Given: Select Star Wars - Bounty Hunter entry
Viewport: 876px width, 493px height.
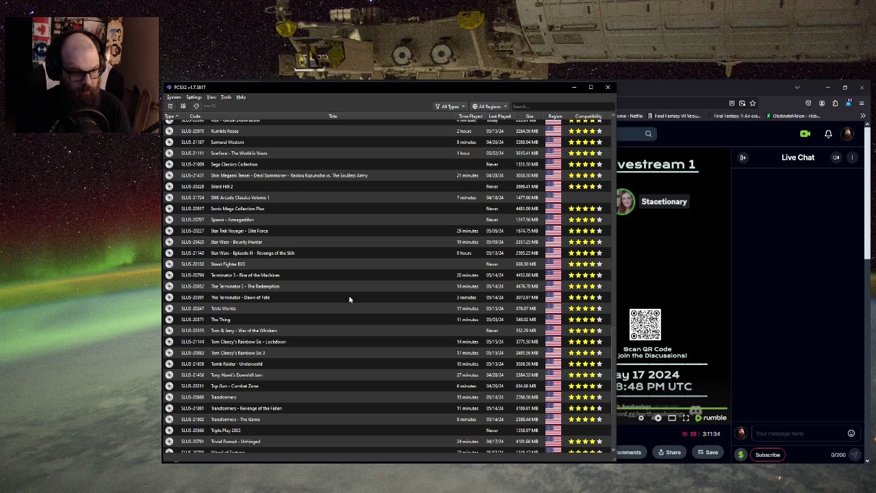Looking at the screenshot, I should point(388,242).
